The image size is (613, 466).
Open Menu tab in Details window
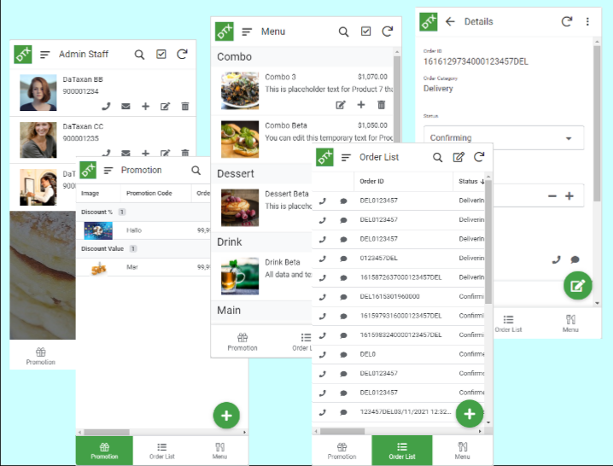[570, 323]
